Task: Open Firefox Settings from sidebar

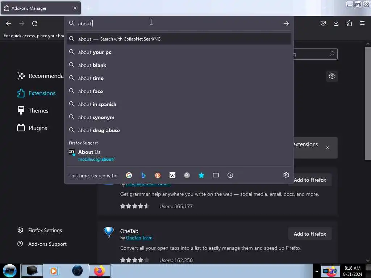Action: pos(40,230)
